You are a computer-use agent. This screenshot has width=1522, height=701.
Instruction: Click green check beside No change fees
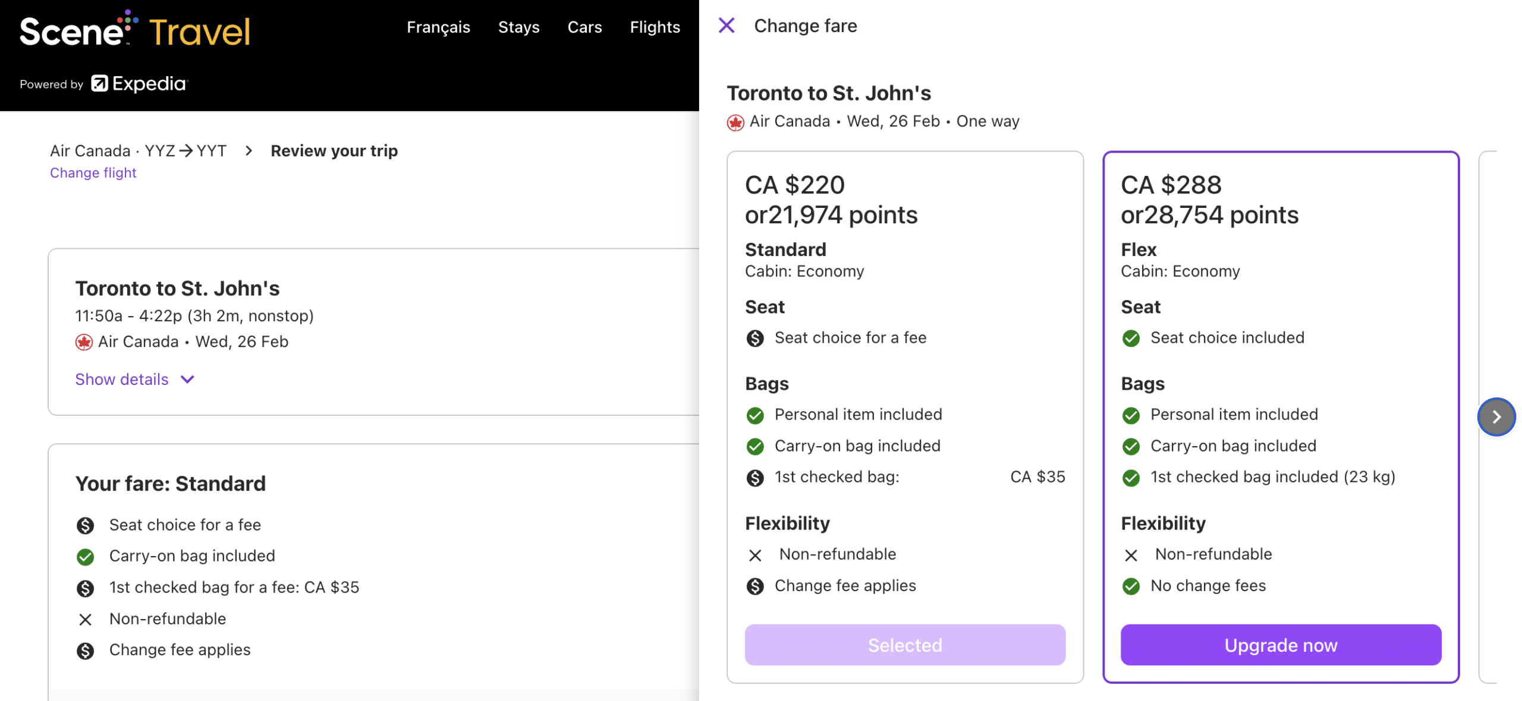[x=1130, y=586]
